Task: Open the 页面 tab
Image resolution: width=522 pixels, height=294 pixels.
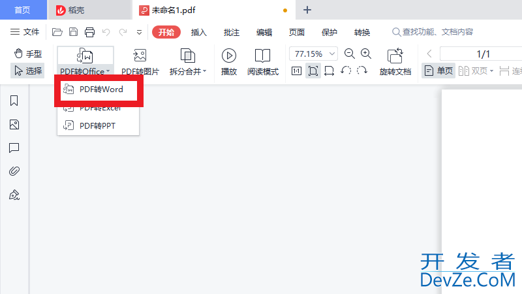Action: point(297,32)
